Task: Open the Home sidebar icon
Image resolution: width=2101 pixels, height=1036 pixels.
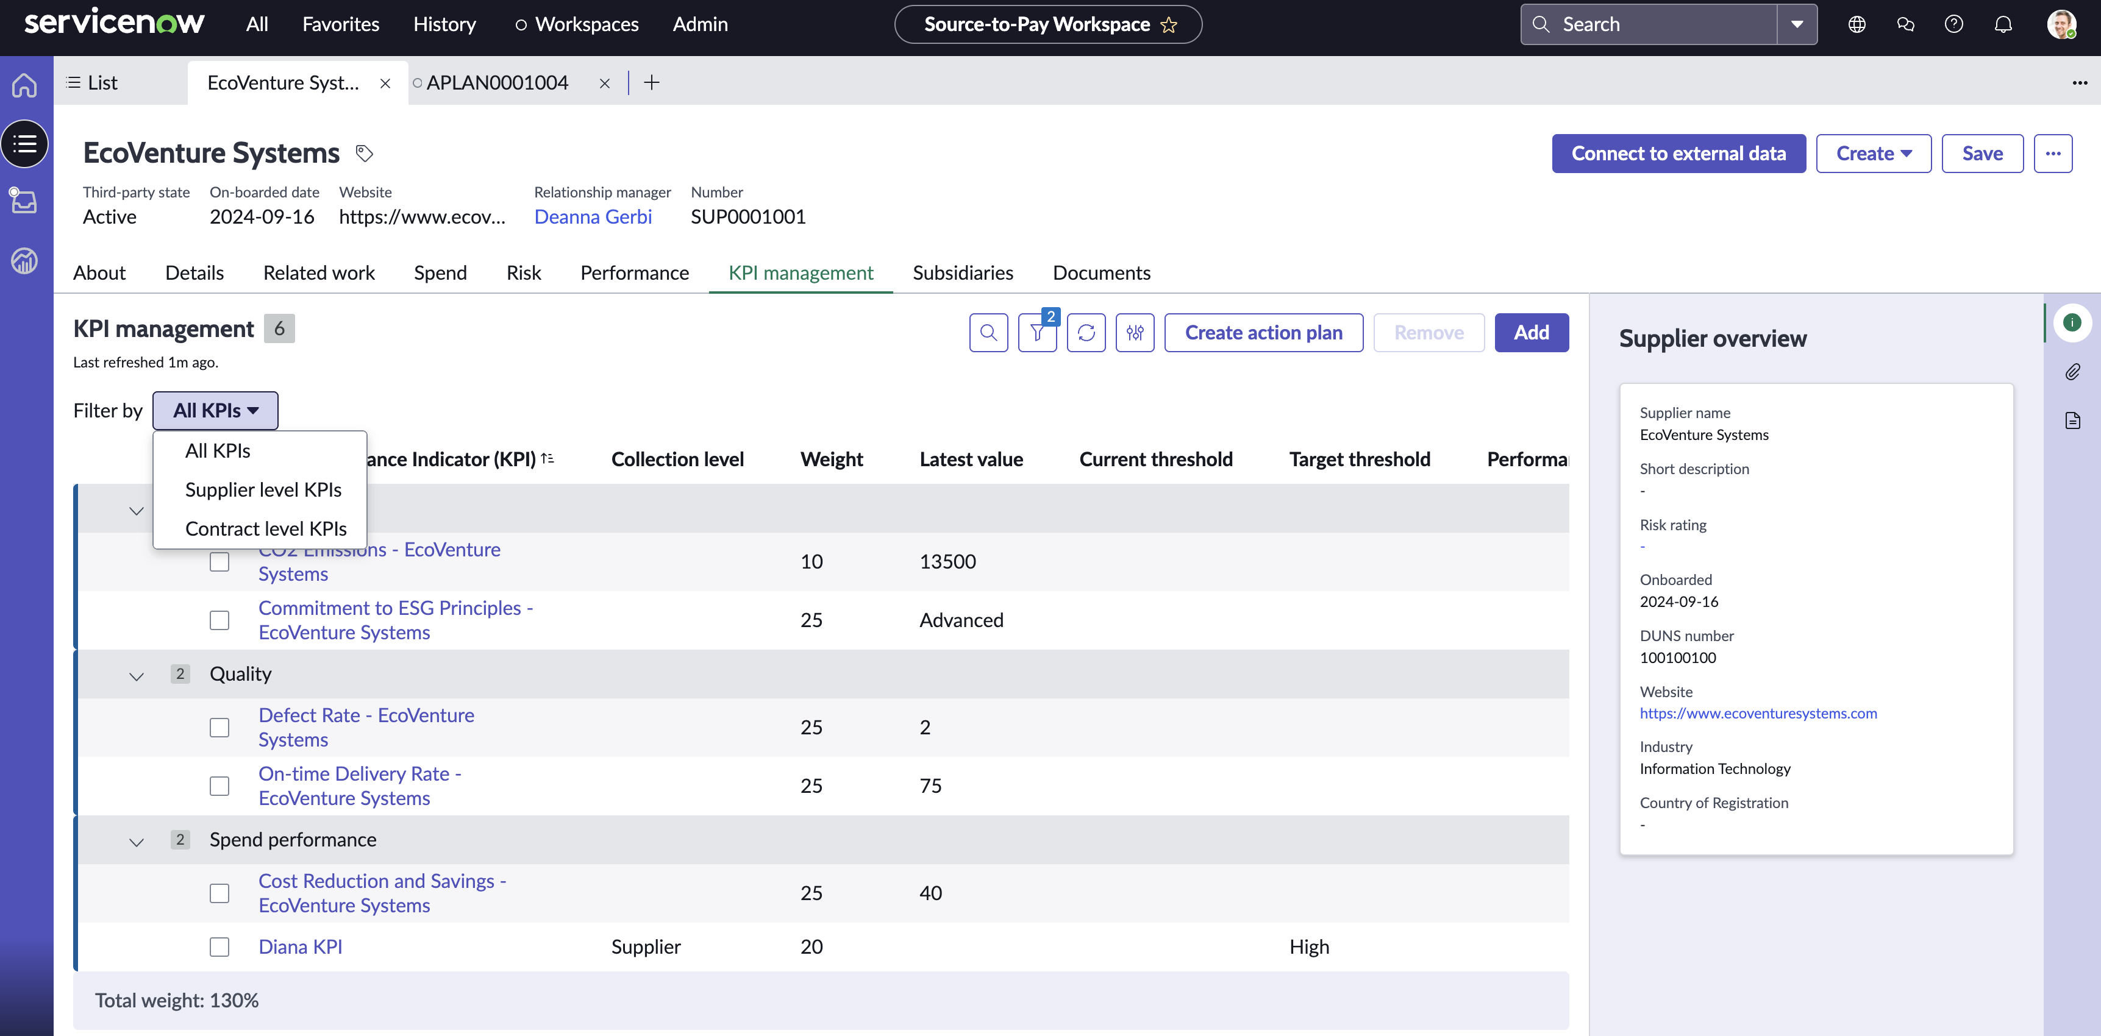Action: (x=24, y=85)
